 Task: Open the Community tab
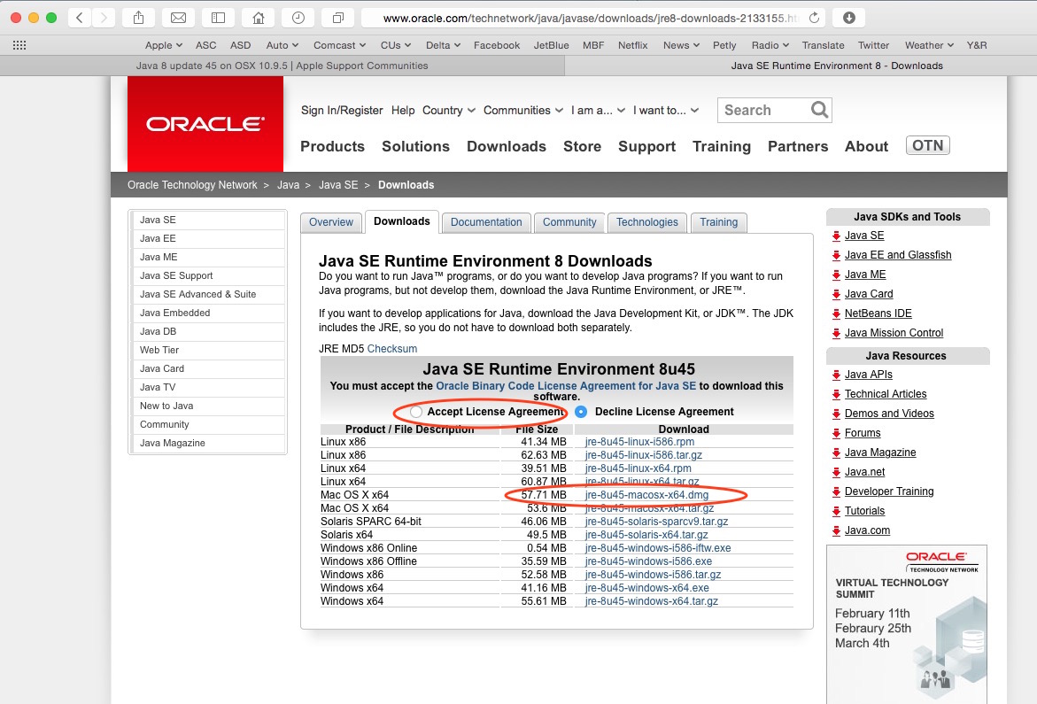(569, 222)
